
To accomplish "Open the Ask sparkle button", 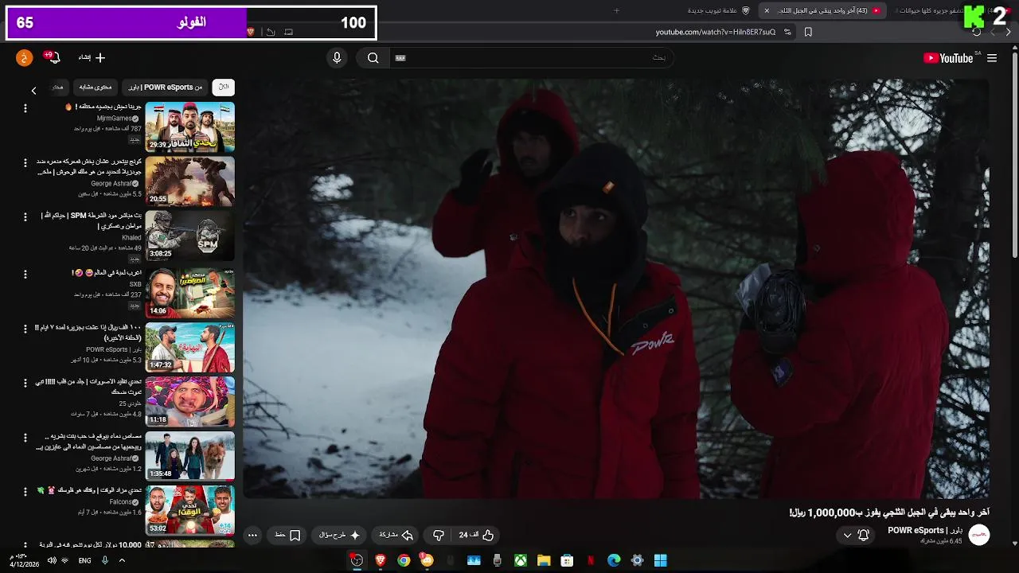I will pyautogui.click(x=340, y=535).
